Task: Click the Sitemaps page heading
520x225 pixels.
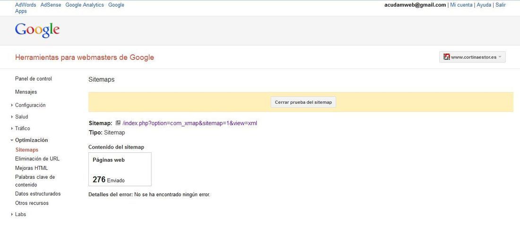Action: [x=102, y=79]
